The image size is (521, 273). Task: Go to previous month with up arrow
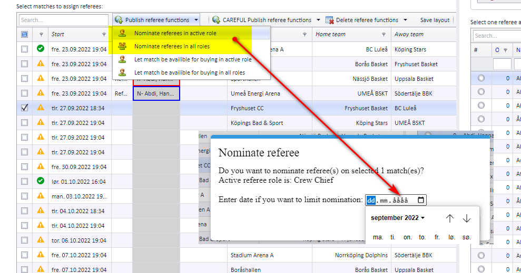click(449, 218)
